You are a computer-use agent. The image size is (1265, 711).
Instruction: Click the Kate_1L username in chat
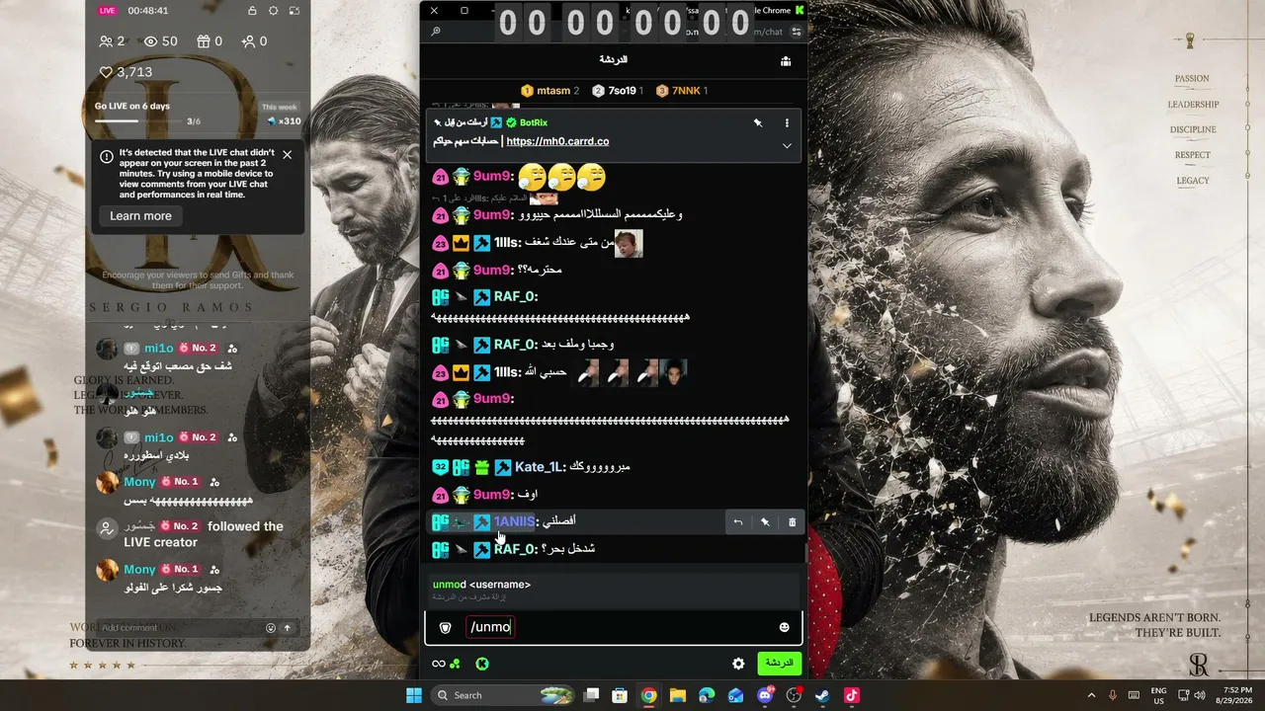(539, 467)
